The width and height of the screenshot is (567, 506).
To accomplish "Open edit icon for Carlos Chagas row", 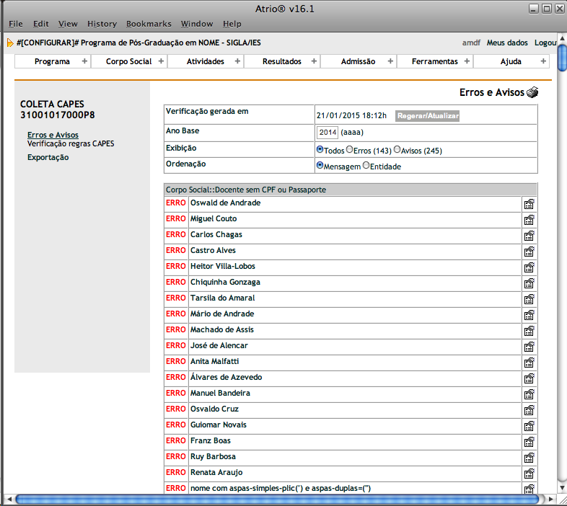I will point(529,236).
